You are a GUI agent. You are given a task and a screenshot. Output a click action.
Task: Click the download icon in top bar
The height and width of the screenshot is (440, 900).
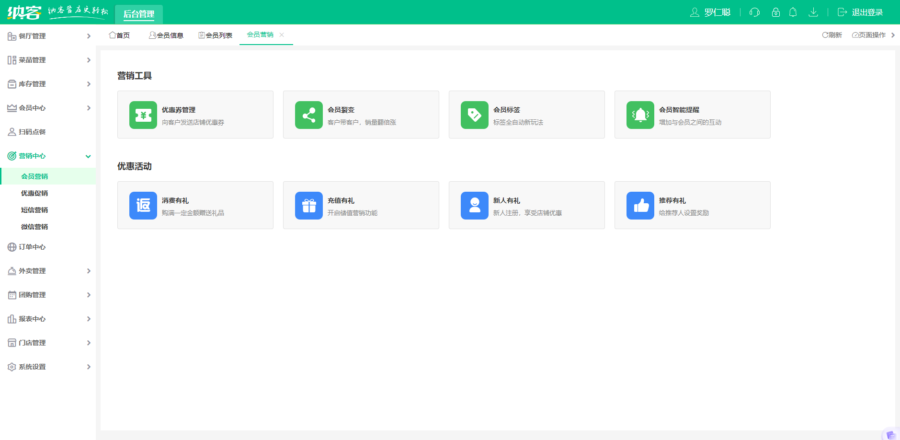813,12
